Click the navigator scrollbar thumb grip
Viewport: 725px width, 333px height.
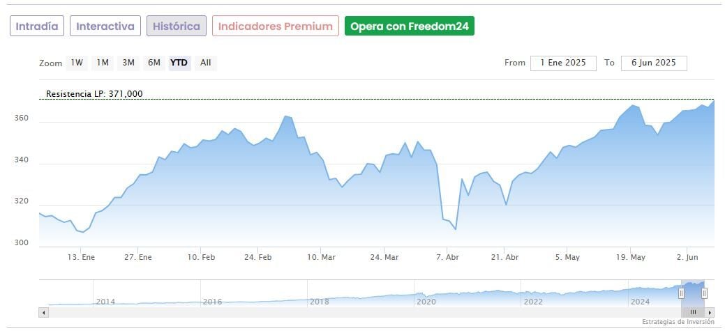[x=693, y=313]
